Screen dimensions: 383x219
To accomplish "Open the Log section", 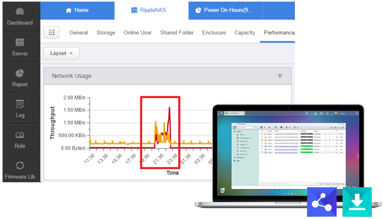I will 20,109.
